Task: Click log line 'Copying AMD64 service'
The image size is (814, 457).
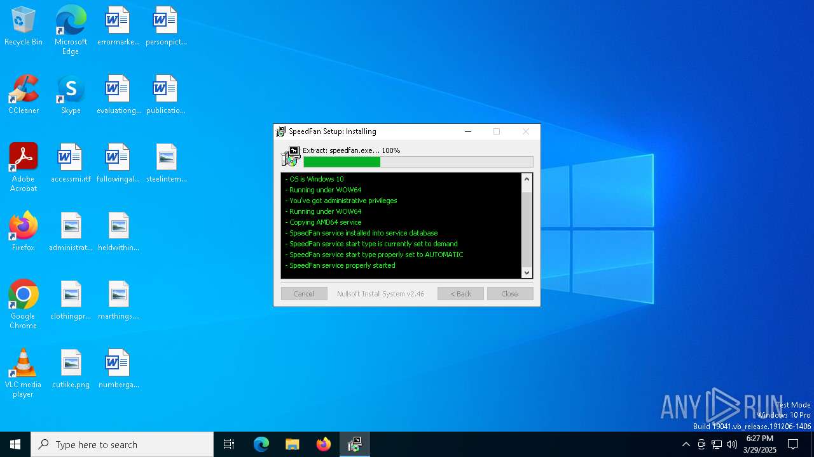Action: tap(323, 222)
